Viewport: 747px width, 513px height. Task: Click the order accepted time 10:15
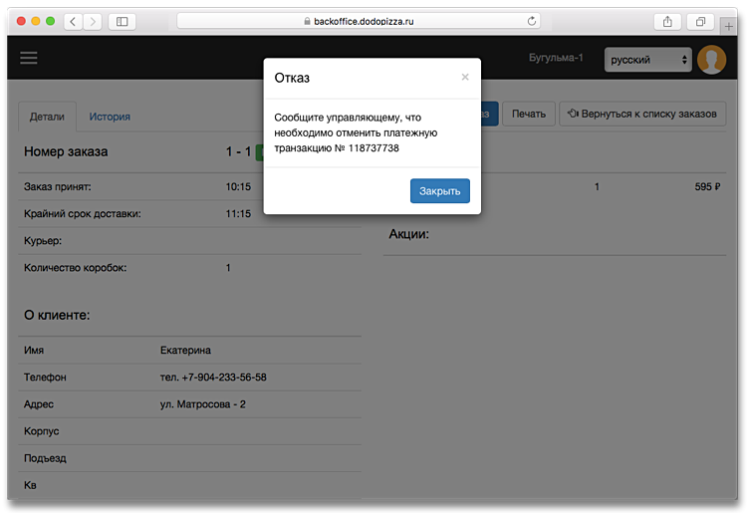[x=238, y=186]
